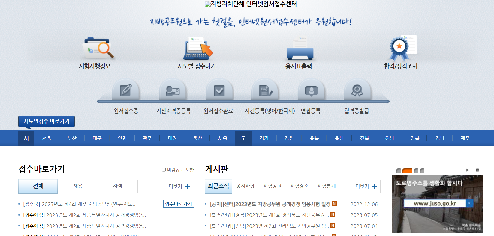This screenshot has width=494, height=236.
Task: Click the 합격증발급 medal icon
Action: point(357,90)
